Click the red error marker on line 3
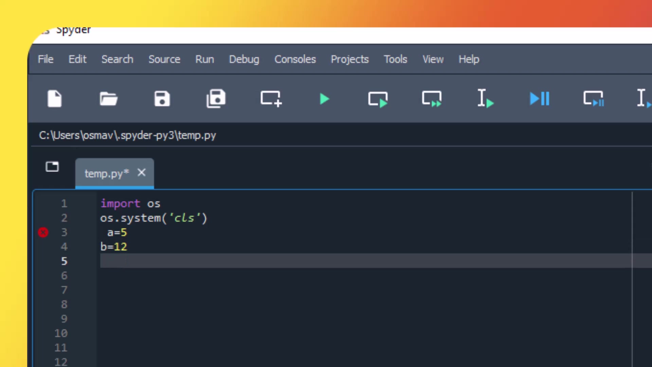652x367 pixels. tap(43, 232)
